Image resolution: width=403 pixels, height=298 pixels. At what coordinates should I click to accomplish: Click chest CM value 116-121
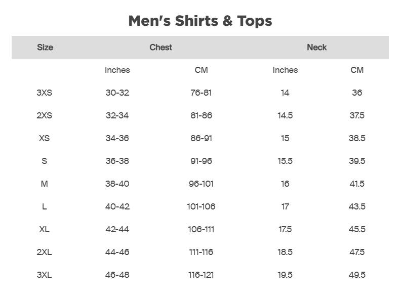click(x=201, y=275)
